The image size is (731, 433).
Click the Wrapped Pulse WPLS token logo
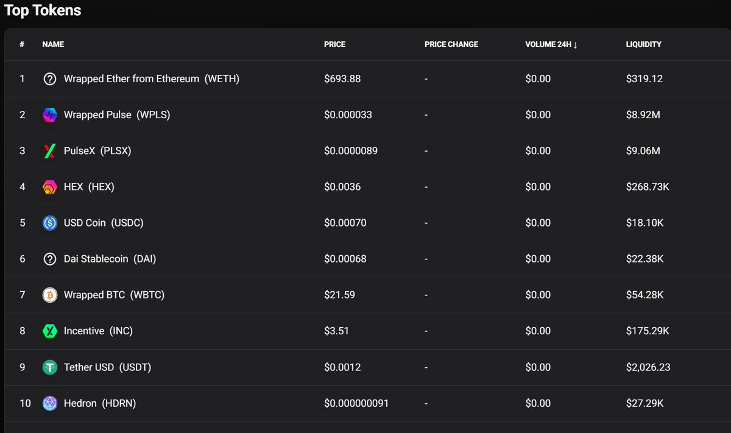click(x=49, y=114)
